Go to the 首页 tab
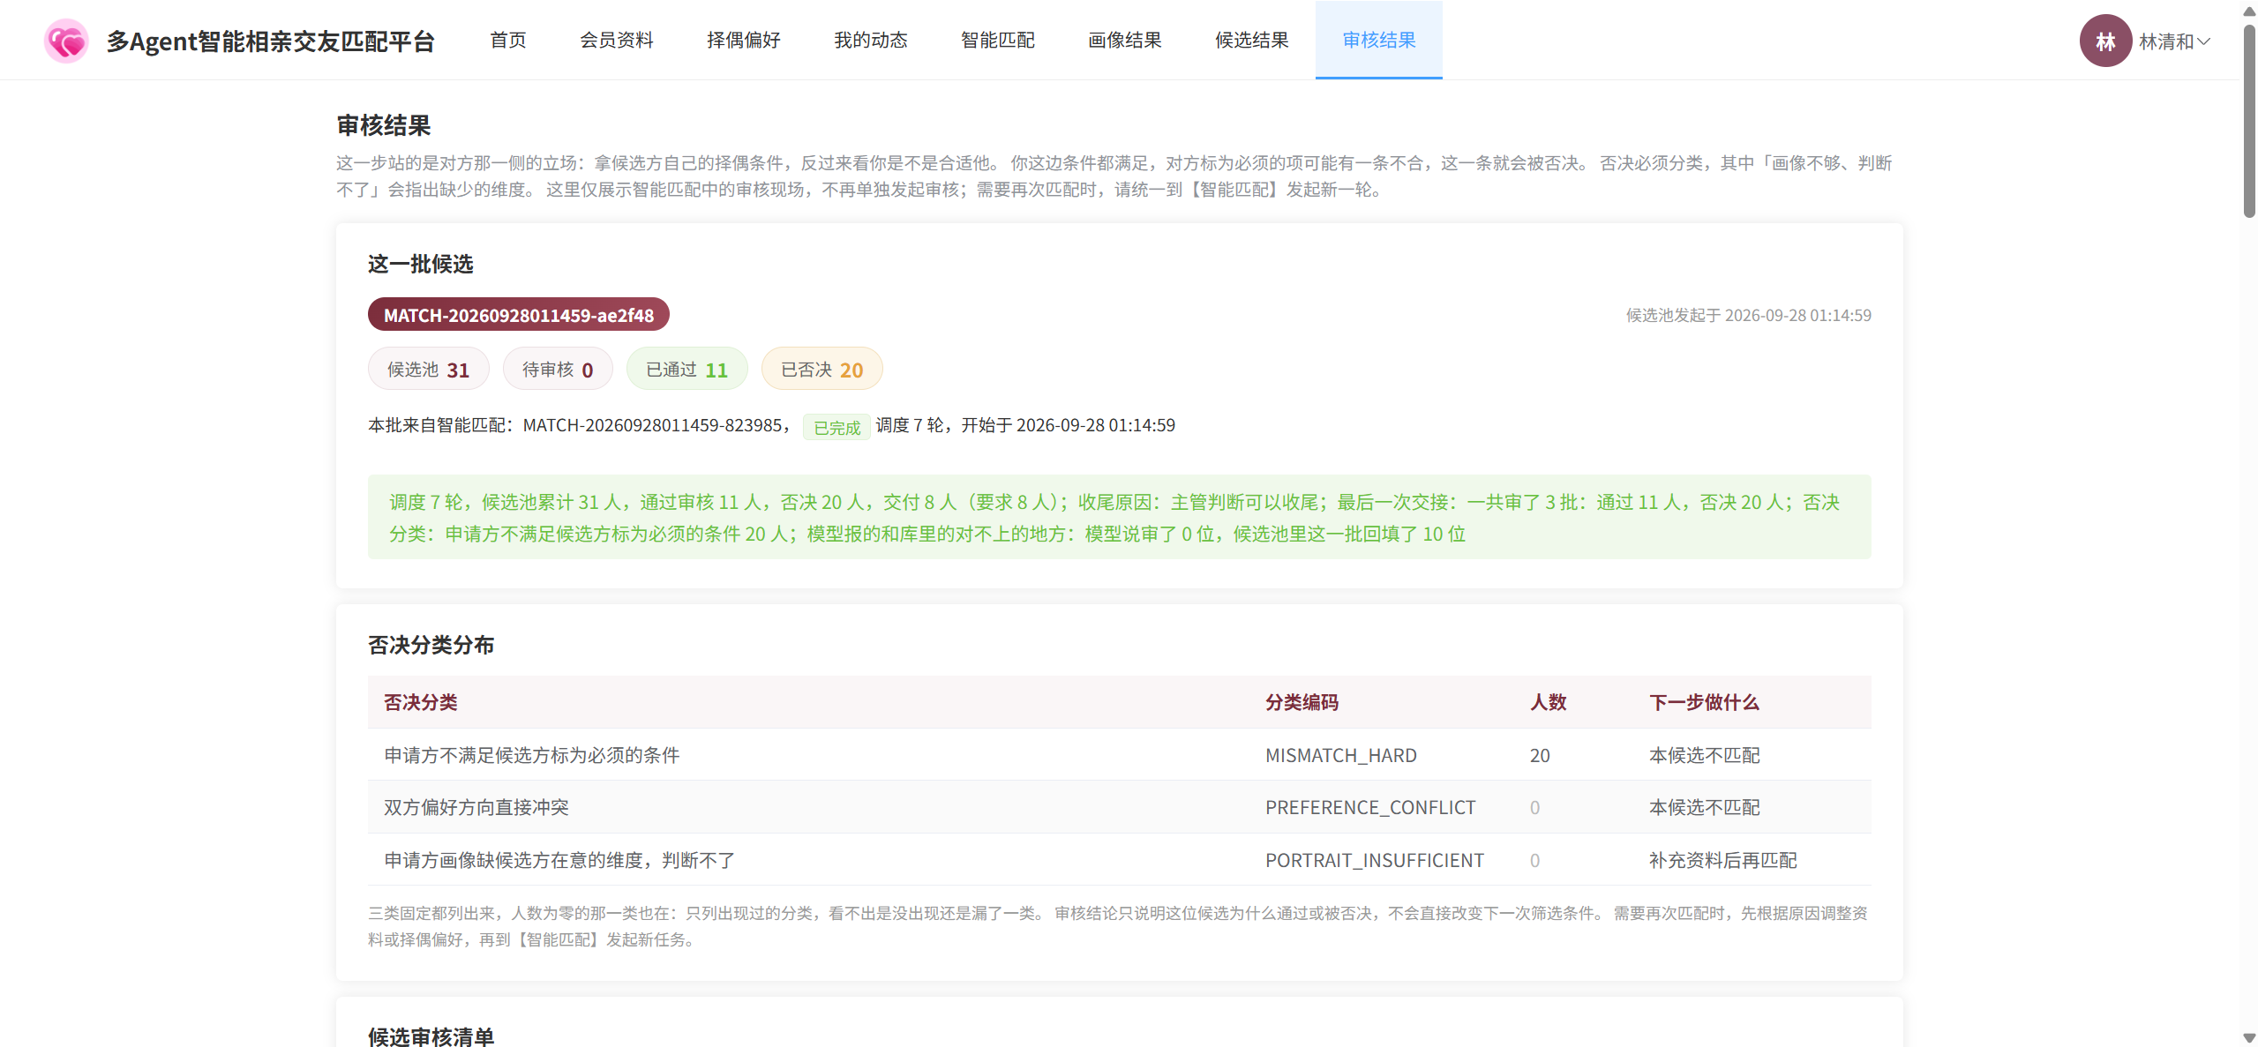 click(x=508, y=40)
